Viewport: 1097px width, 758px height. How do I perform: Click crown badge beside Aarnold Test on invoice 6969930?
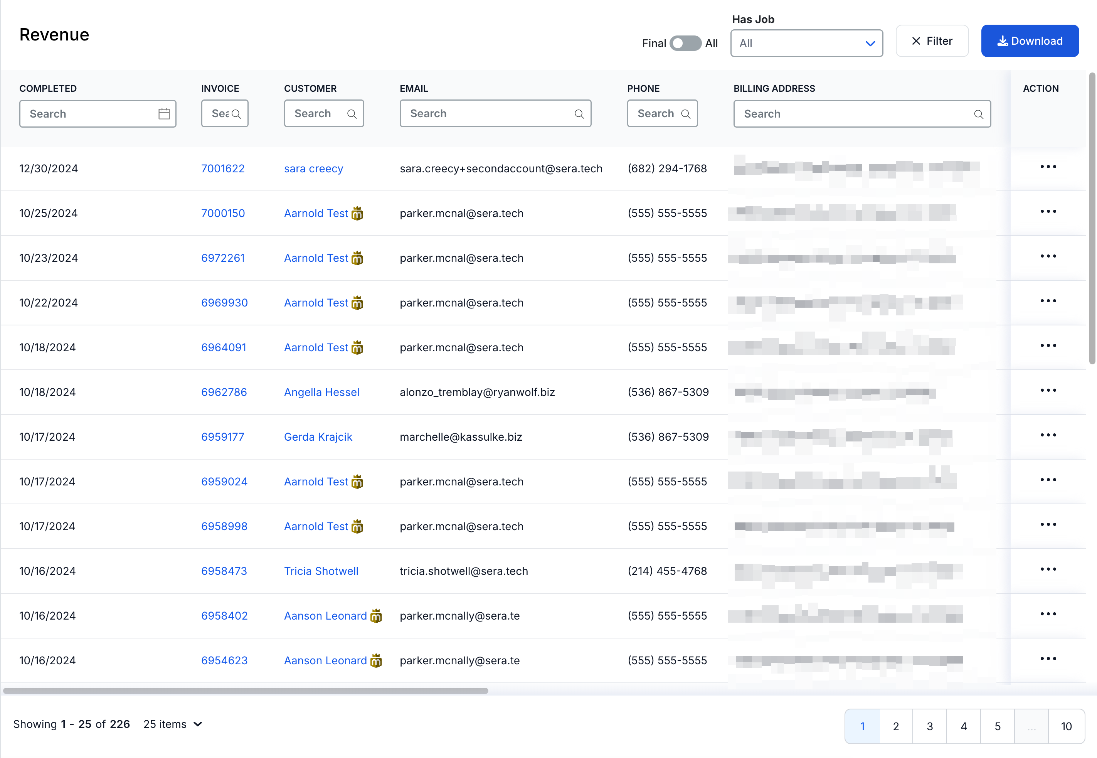(x=357, y=303)
